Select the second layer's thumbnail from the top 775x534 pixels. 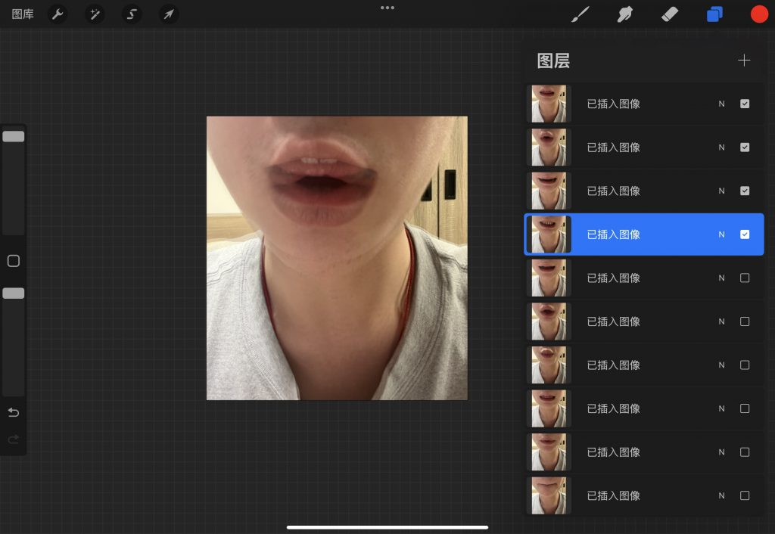pyautogui.click(x=549, y=147)
